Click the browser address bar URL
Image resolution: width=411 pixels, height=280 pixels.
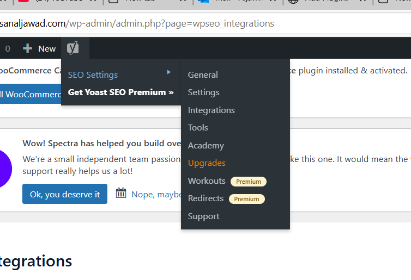click(x=137, y=23)
